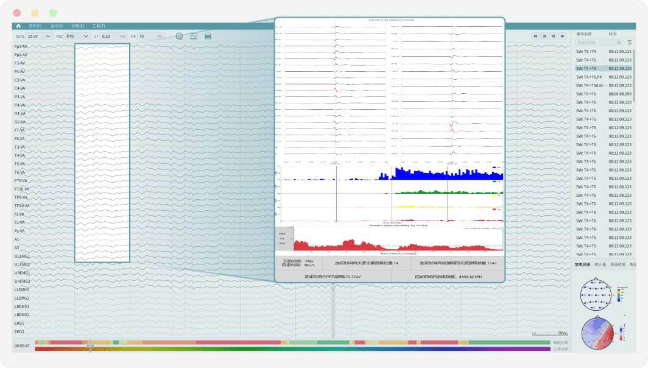Expand the Sens 10 uV dropdown

point(39,37)
